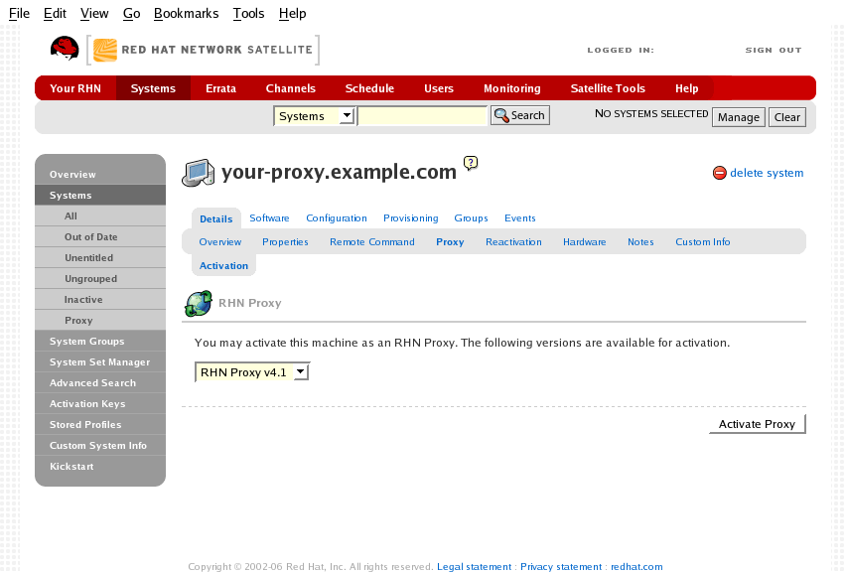Select All in the left sidebar
The height and width of the screenshot is (573, 846).
(x=100, y=215)
